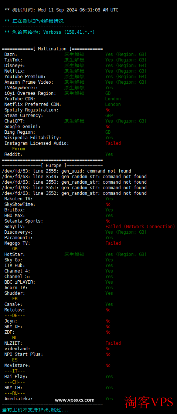This screenshot has width=177, height=414.
Task: Click the www.vpsxxs.com watermark link
Action: pos(75,400)
